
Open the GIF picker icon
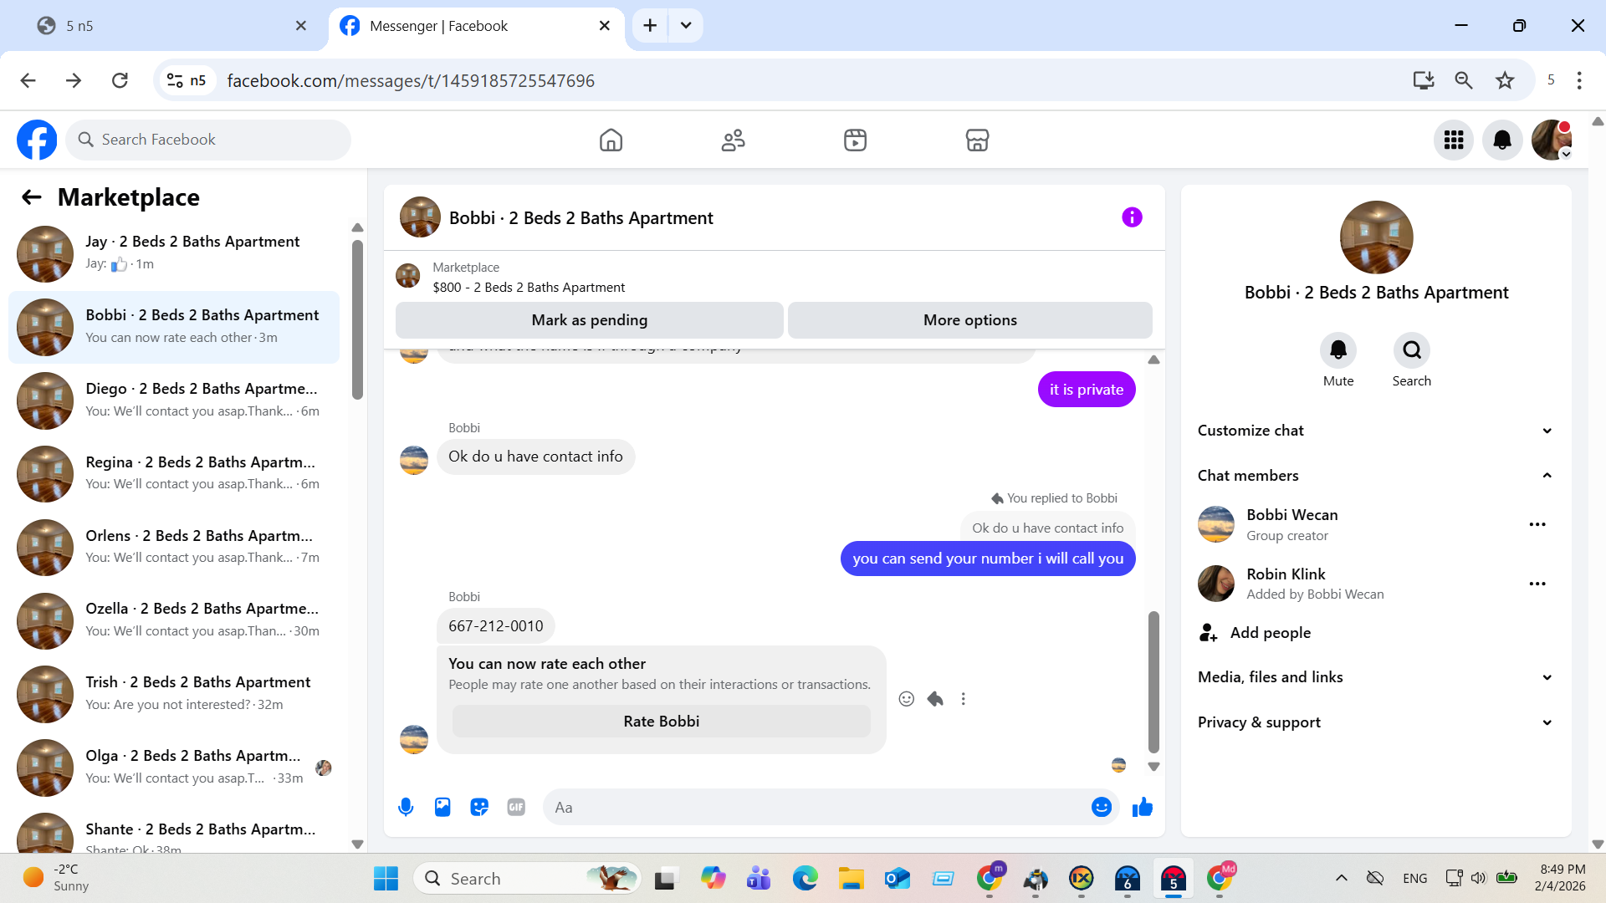pyautogui.click(x=516, y=807)
